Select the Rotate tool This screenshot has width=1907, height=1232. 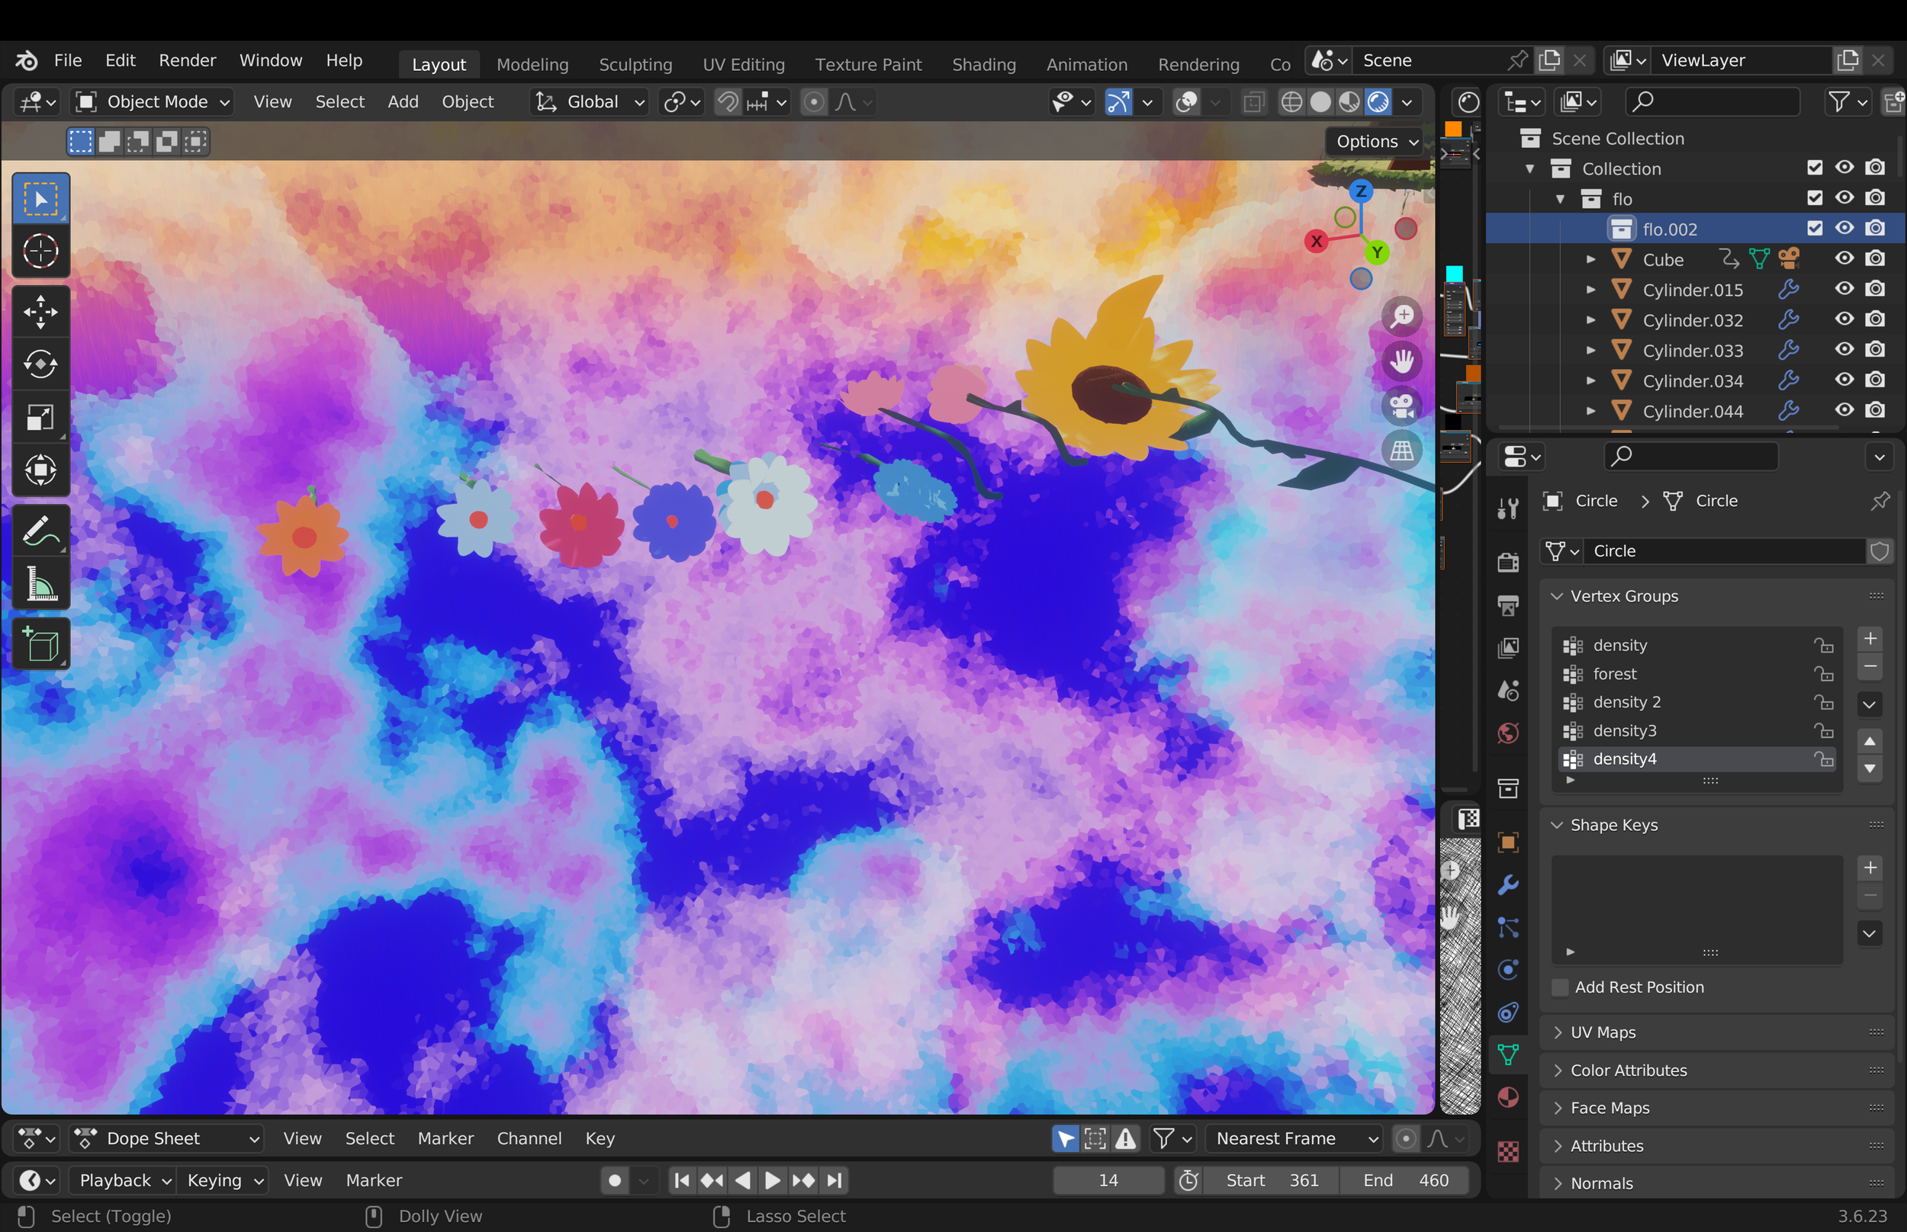40,365
